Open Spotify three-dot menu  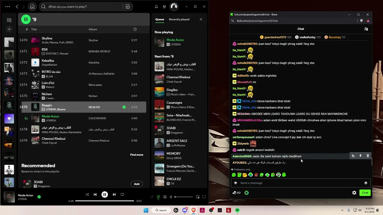tap(7, 7)
